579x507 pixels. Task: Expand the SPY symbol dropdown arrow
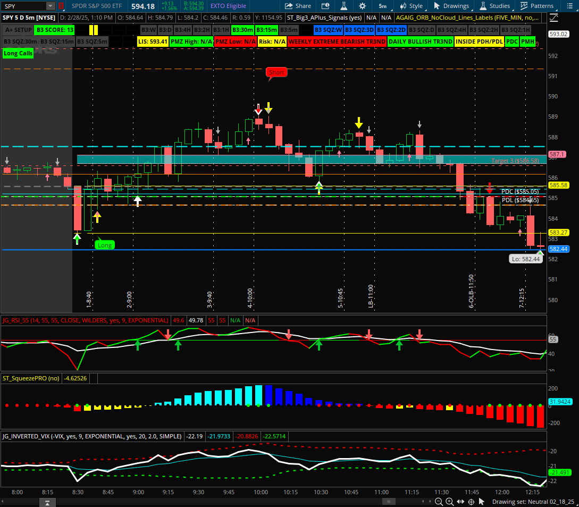click(50, 6)
